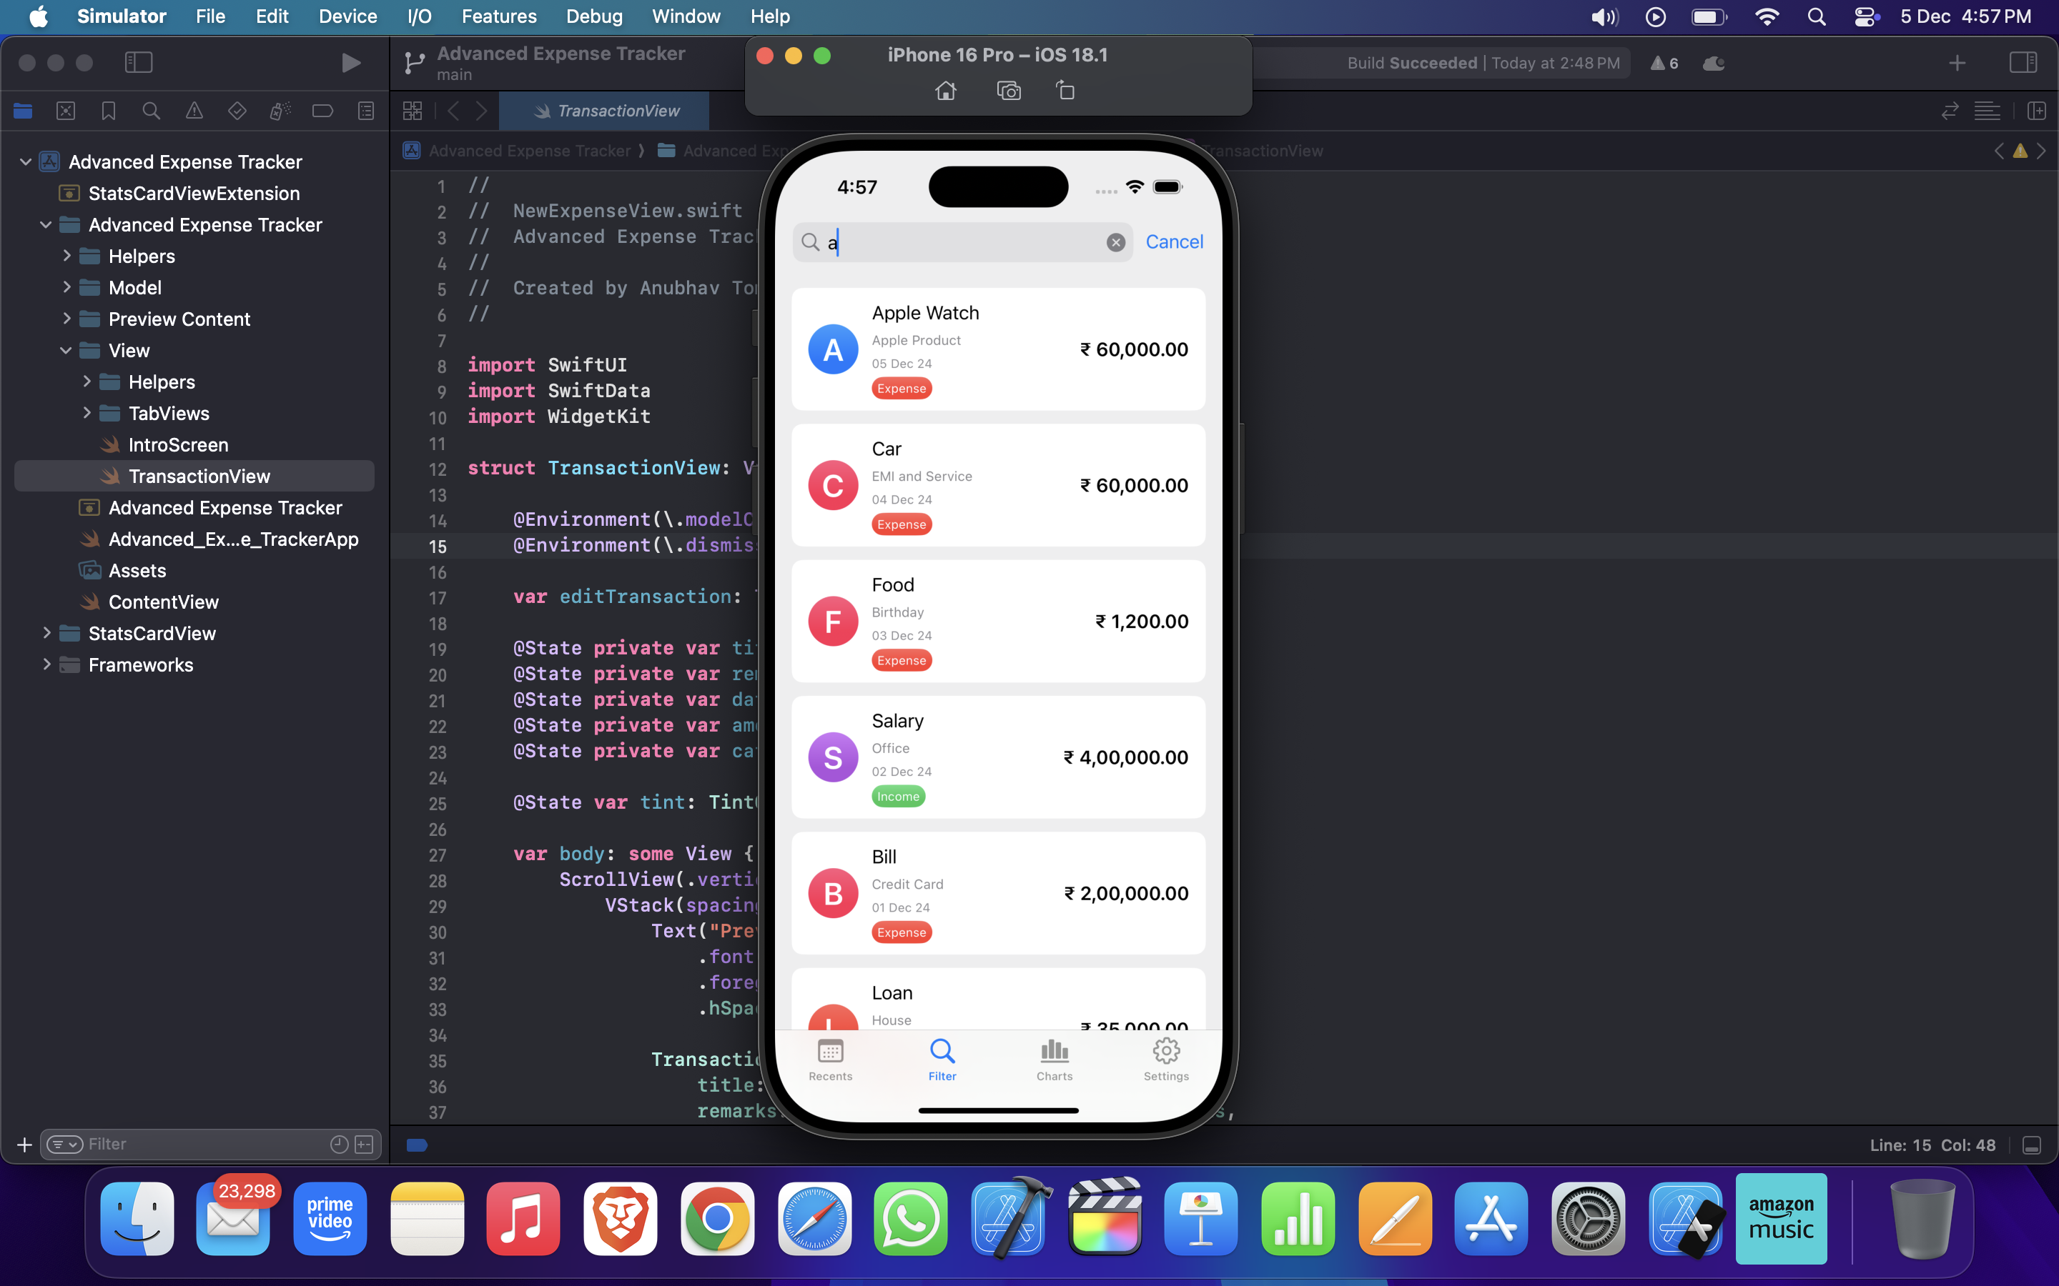
Task: Toggle the left sidebar visibility
Action: click(x=139, y=62)
